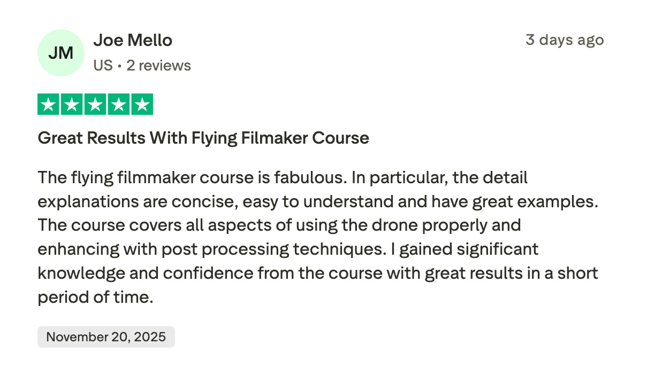Click the fifth green rating star
655x376 pixels.
[x=142, y=105]
